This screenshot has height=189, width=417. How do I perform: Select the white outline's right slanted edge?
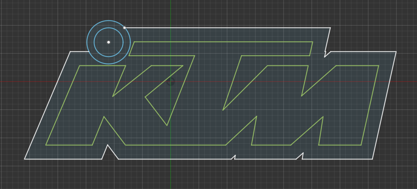pyautogui.click(x=384, y=105)
